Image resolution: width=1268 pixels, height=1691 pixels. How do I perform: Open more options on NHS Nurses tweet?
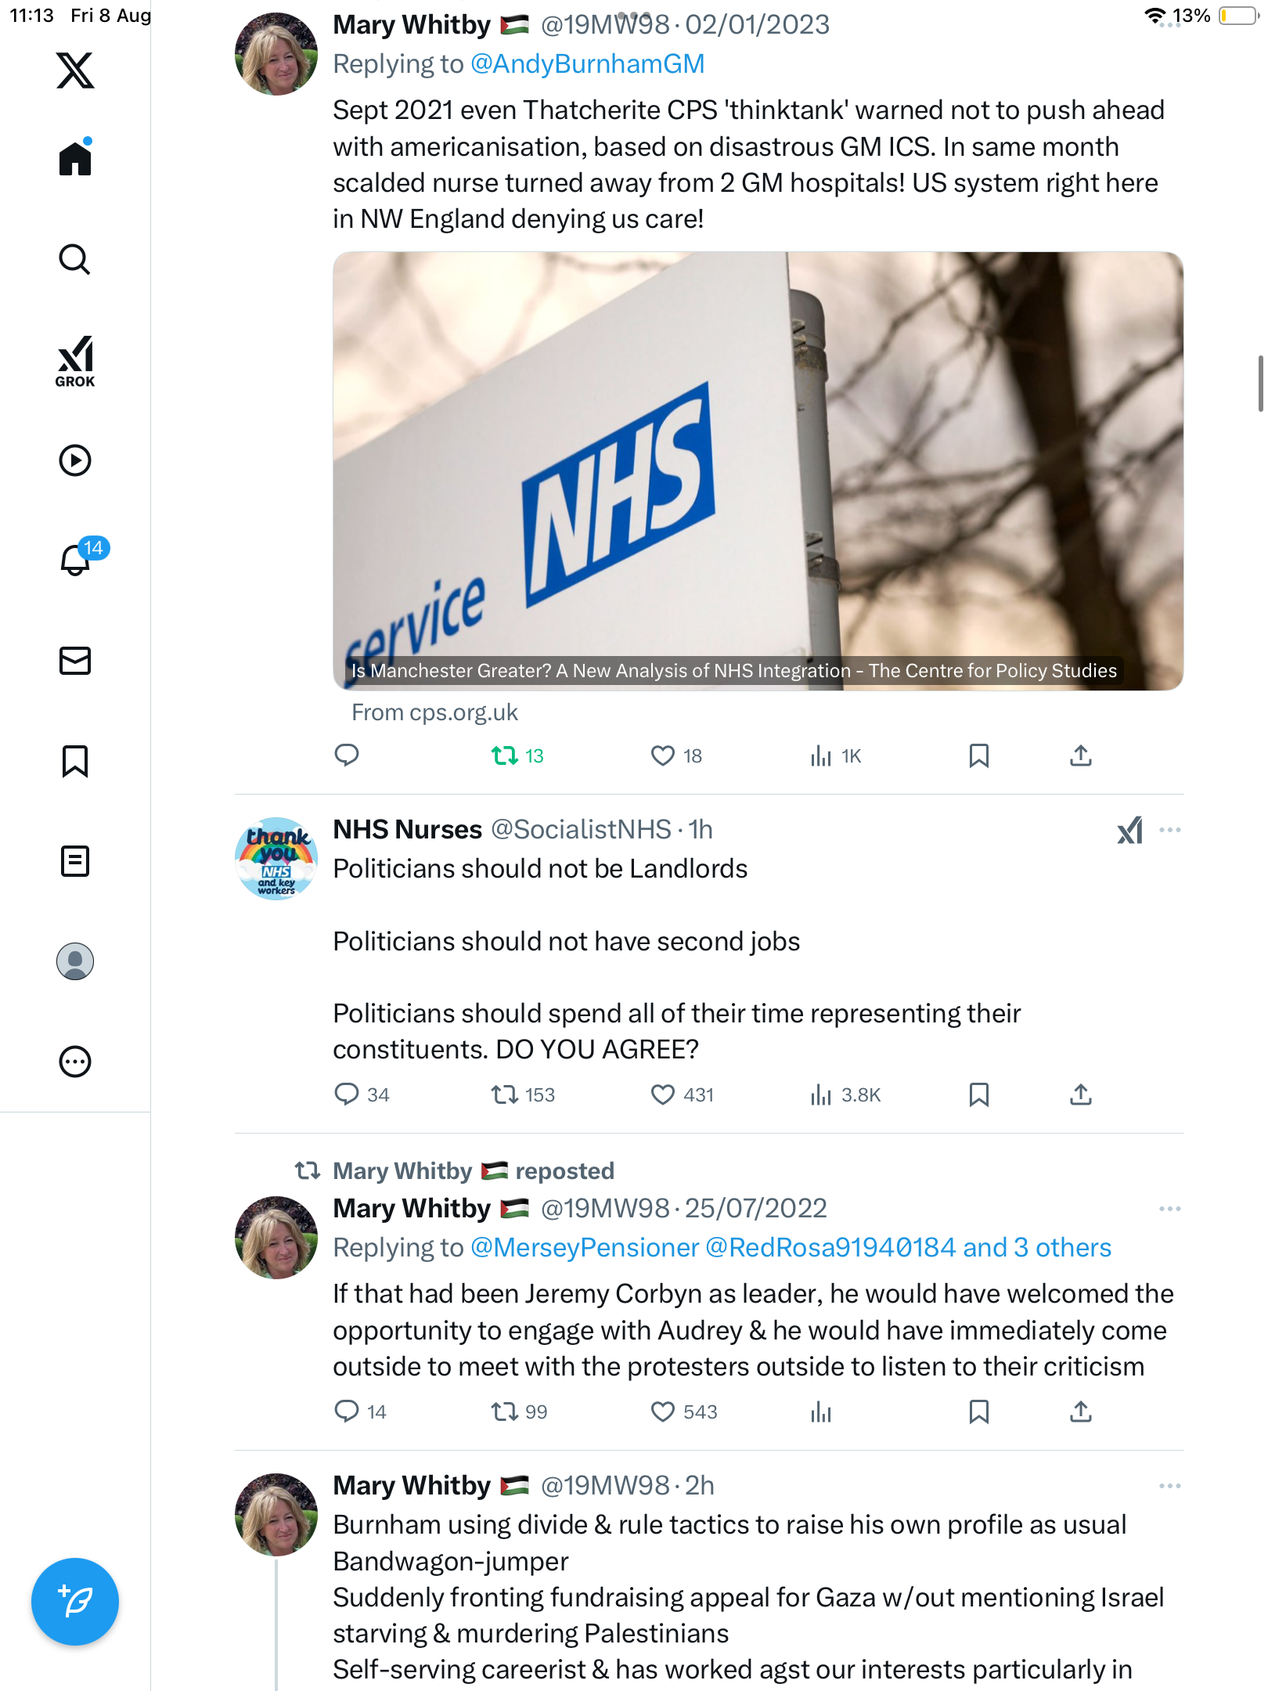(1169, 830)
